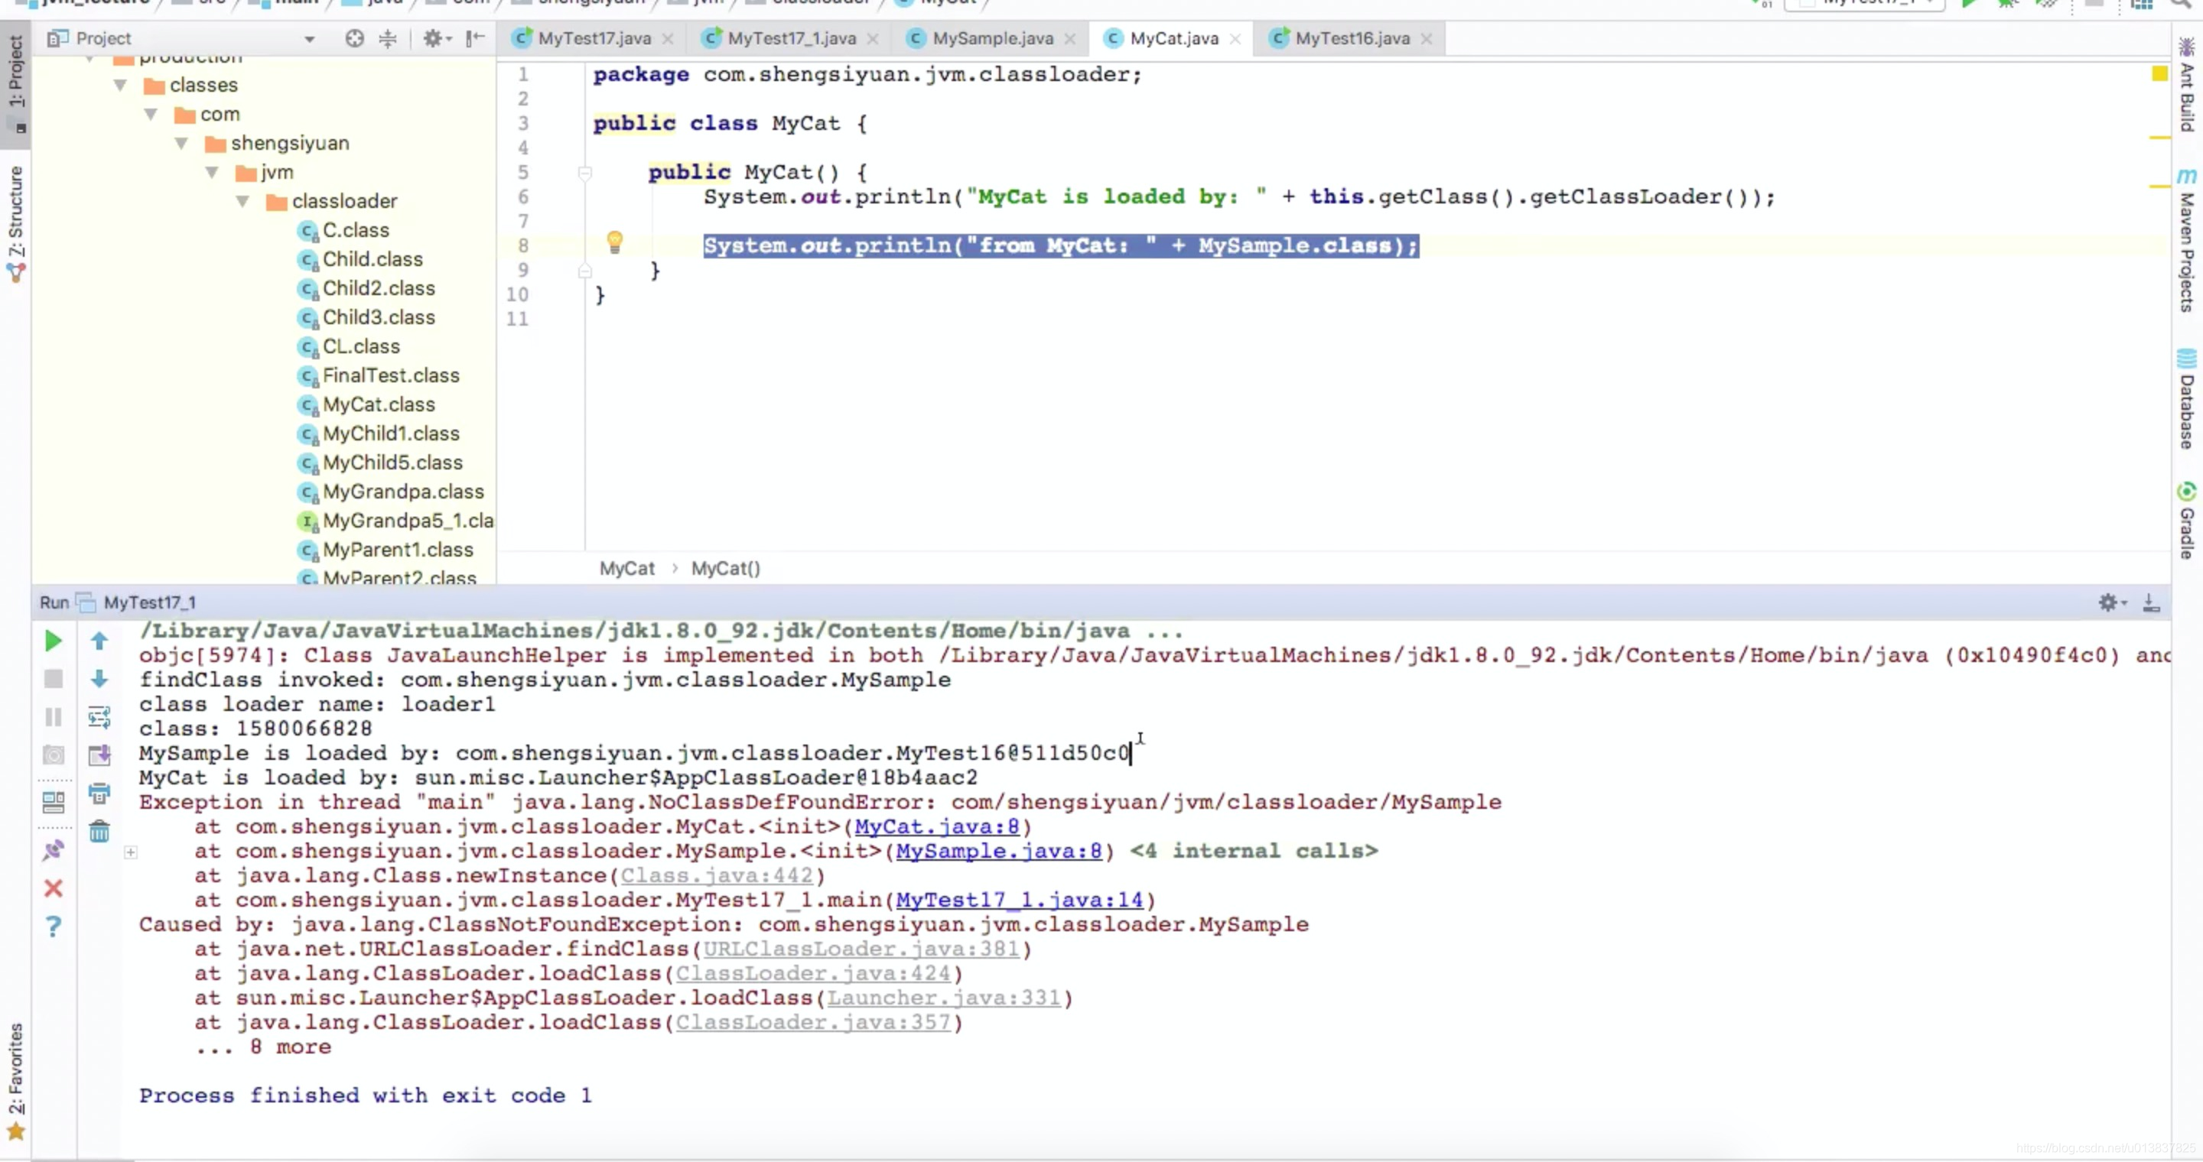Open MySample.java:8 stack trace link
The height and width of the screenshot is (1162, 2203).
click(999, 852)
